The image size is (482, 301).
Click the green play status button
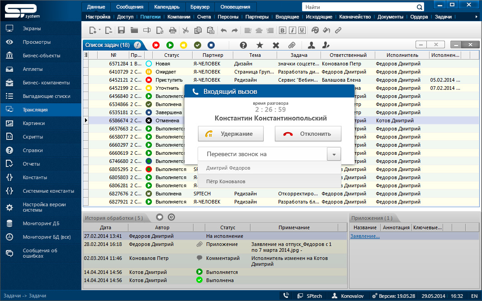click(x=170, y=45)
